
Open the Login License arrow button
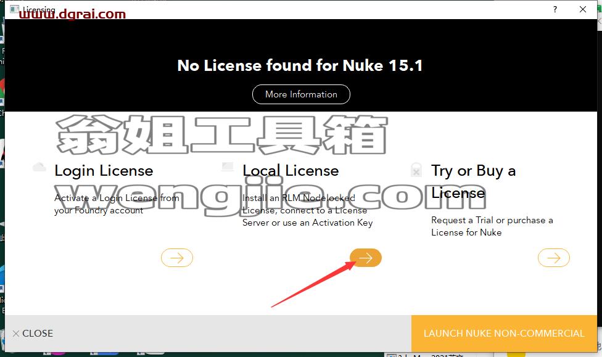click(177, 258)
